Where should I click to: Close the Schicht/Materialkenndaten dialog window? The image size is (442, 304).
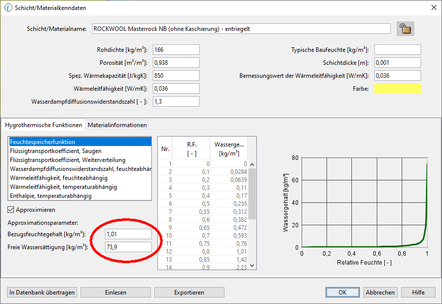[x=431, y=7]
